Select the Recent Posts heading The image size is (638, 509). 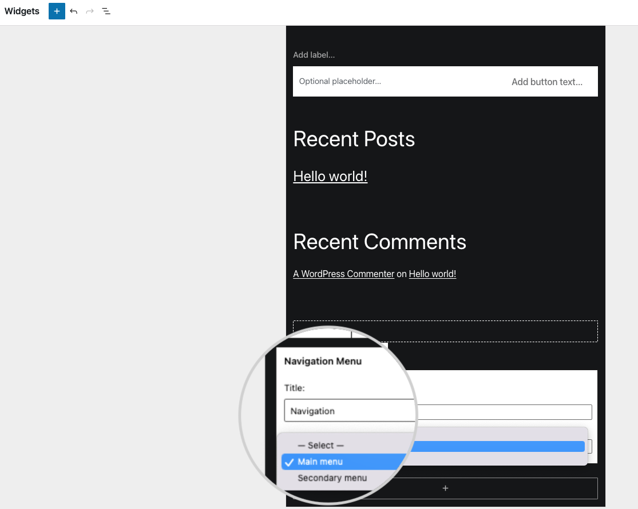coord(354,139)
